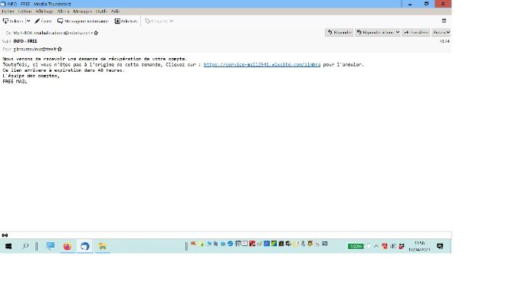The width and height of the screenshot is (512, 285).
Task: Expand the Relever dropdown arrow
Action: 28,21
